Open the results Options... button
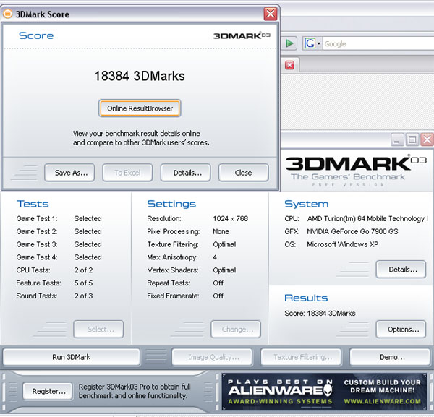 pyautogui.click(x=401, y=329)
